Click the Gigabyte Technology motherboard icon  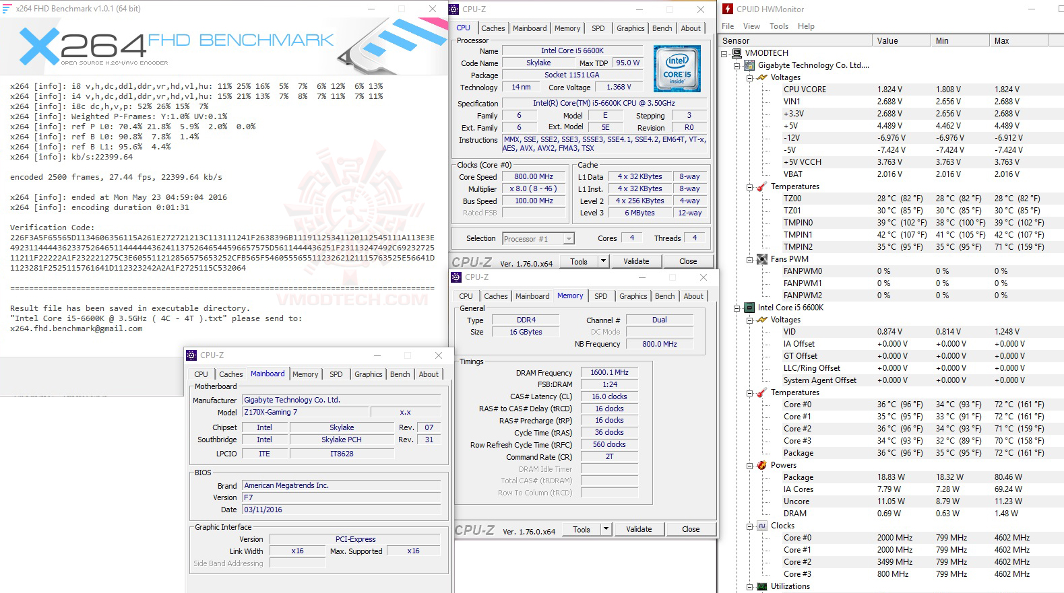tap(749, 65)
